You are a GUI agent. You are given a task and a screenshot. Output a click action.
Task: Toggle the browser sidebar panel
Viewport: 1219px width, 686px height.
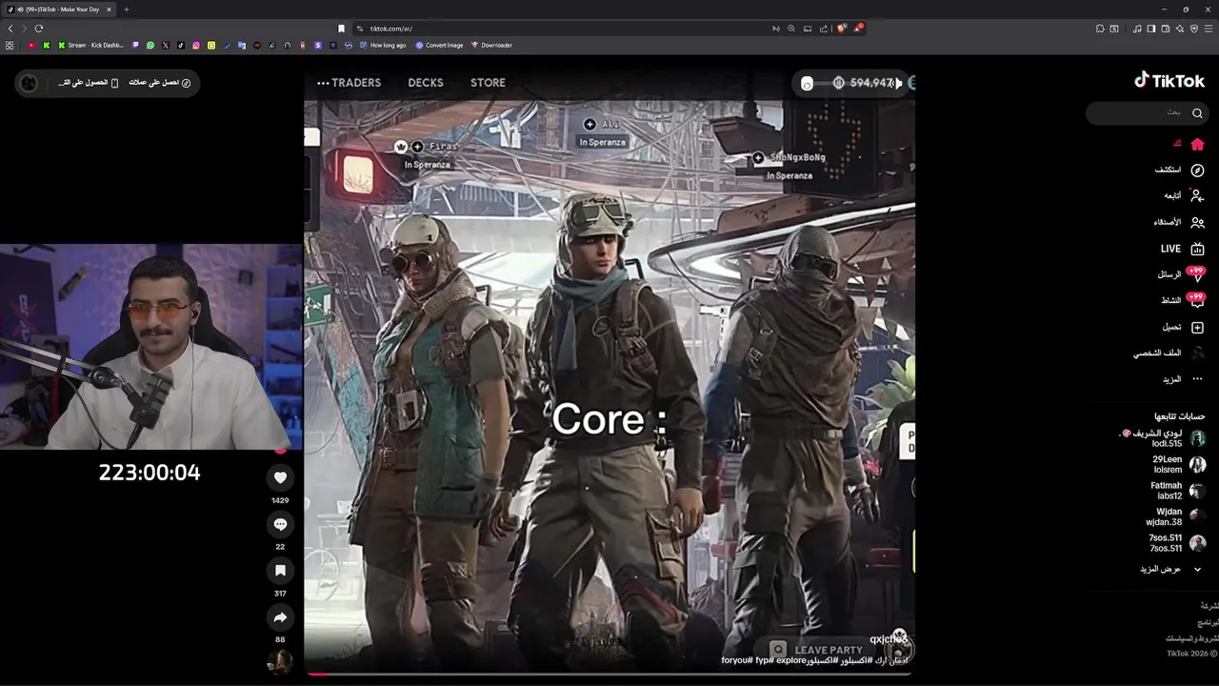[1151, 29]
